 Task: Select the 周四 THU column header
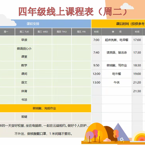[62, 32]
